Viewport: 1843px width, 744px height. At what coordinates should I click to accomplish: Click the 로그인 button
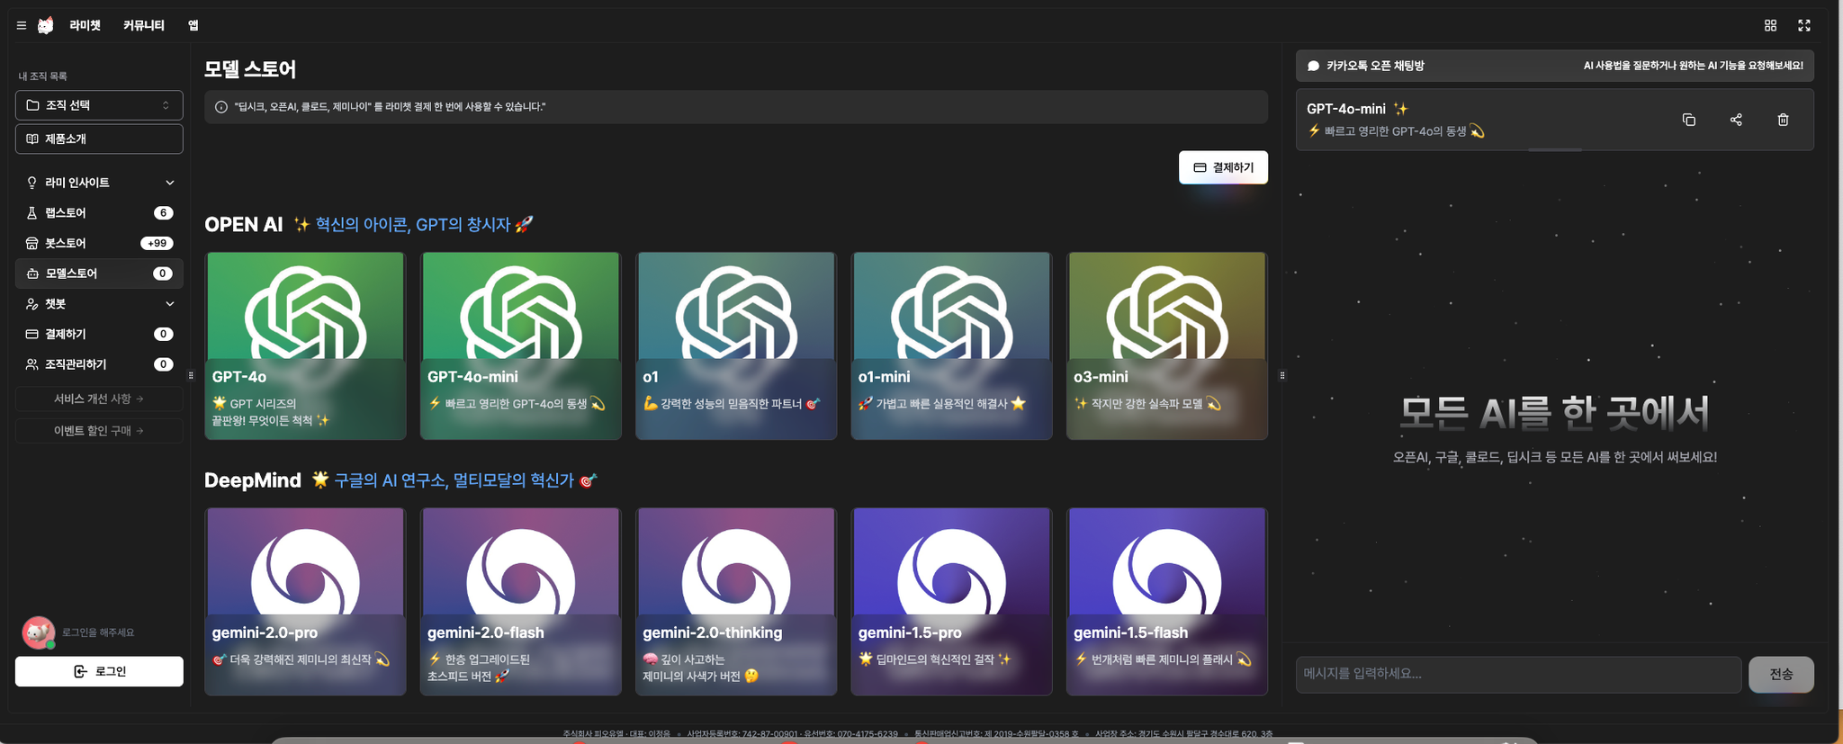[99, 671]
